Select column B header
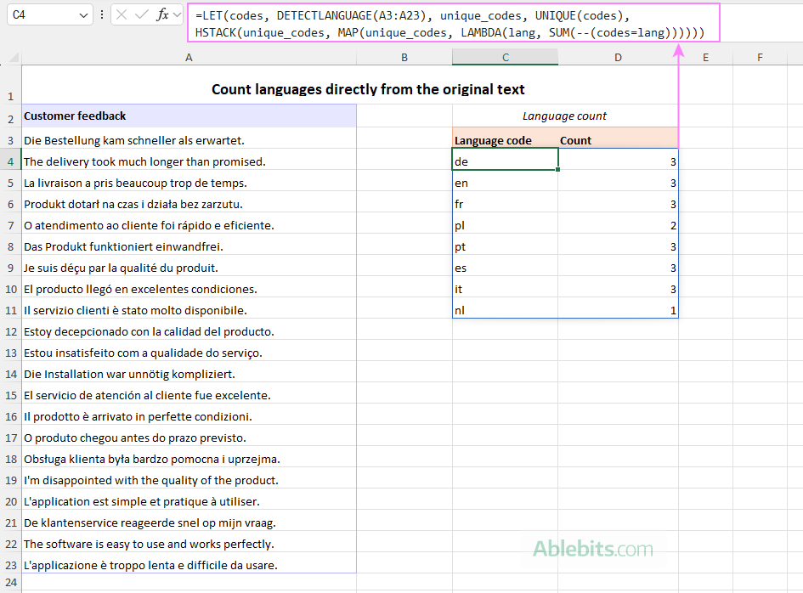Viewport: 803px width, 593px height. 404,58
